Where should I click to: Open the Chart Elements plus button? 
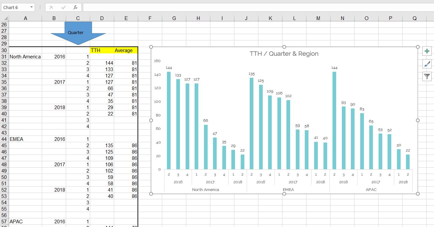point(427,51)
